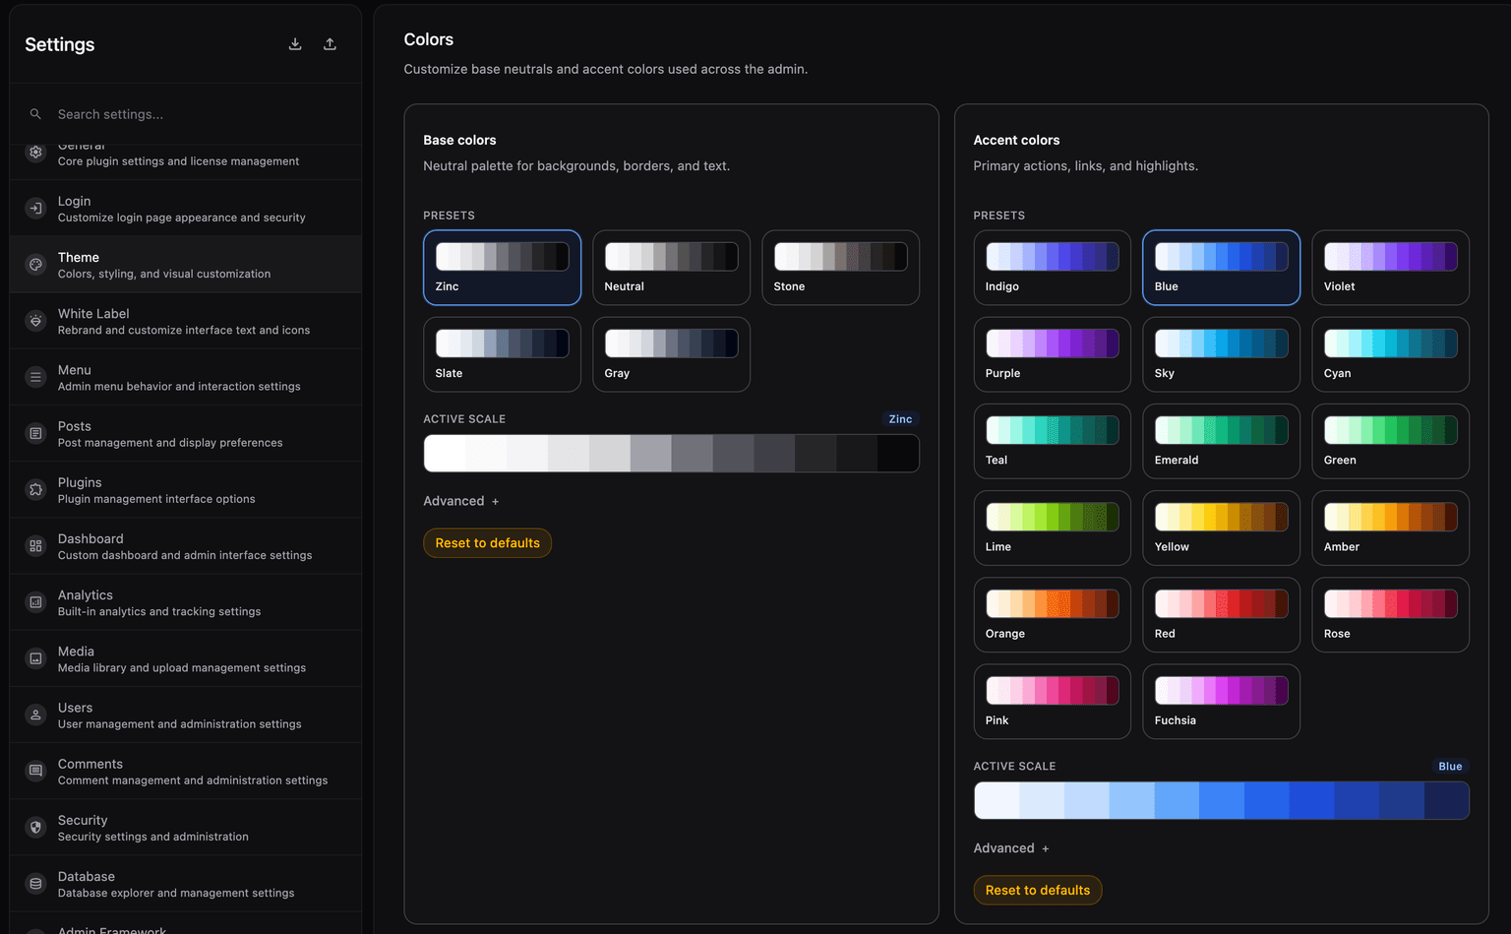Click the Security shield icon
Image resolution: width=1511 pixels, height=934 pixels.
click(x=35, y=827)
